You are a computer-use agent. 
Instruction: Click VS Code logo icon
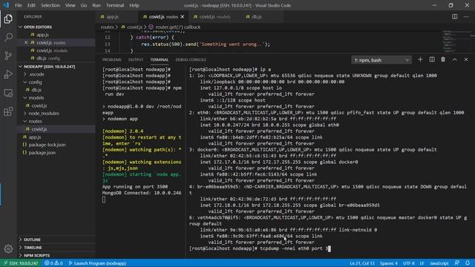(x=6, y=5)
